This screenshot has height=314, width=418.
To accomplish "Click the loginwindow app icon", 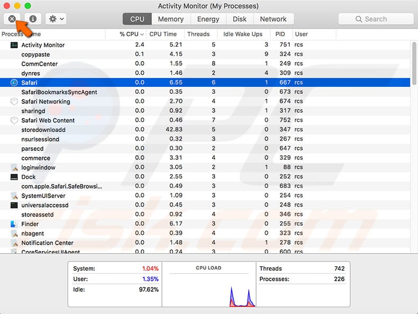I will point(14,167).
